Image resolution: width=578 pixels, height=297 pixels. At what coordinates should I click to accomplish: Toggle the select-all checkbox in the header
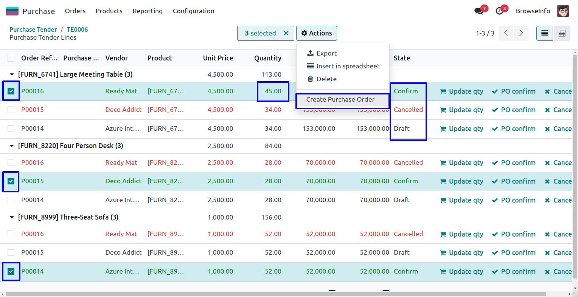11,58
